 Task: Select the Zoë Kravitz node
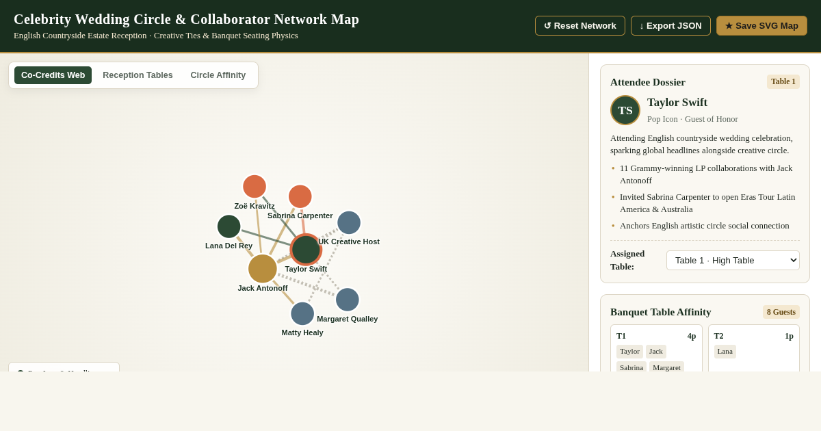[x=255, y=187]
